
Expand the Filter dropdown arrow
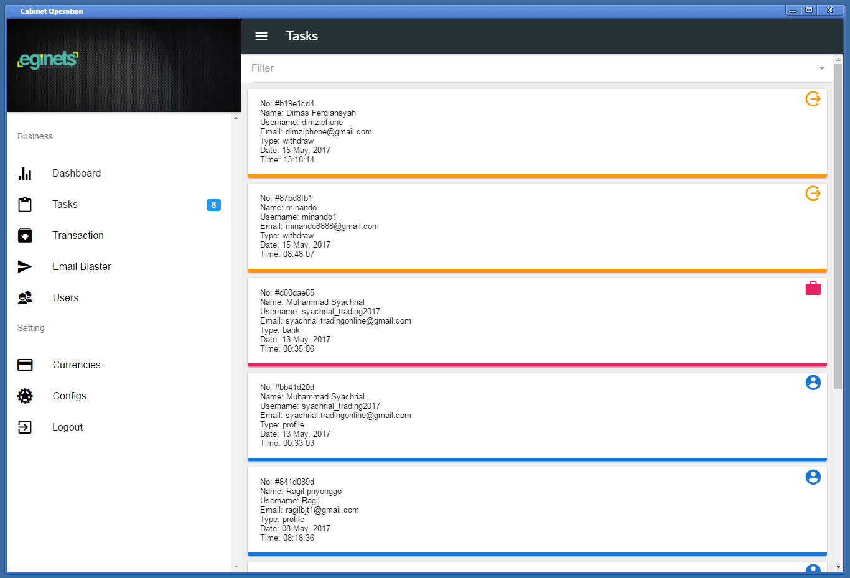pos(822,68)
